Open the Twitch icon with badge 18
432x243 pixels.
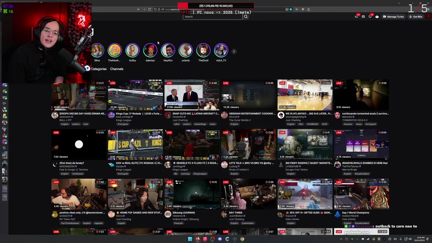(x=370, y=16)
